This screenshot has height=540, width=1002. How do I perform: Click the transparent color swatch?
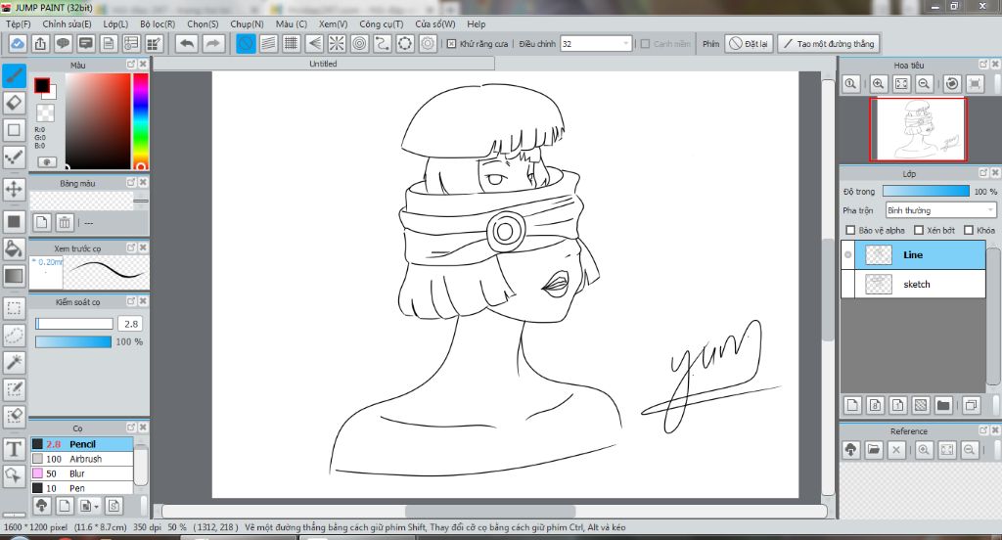point(45,113)
